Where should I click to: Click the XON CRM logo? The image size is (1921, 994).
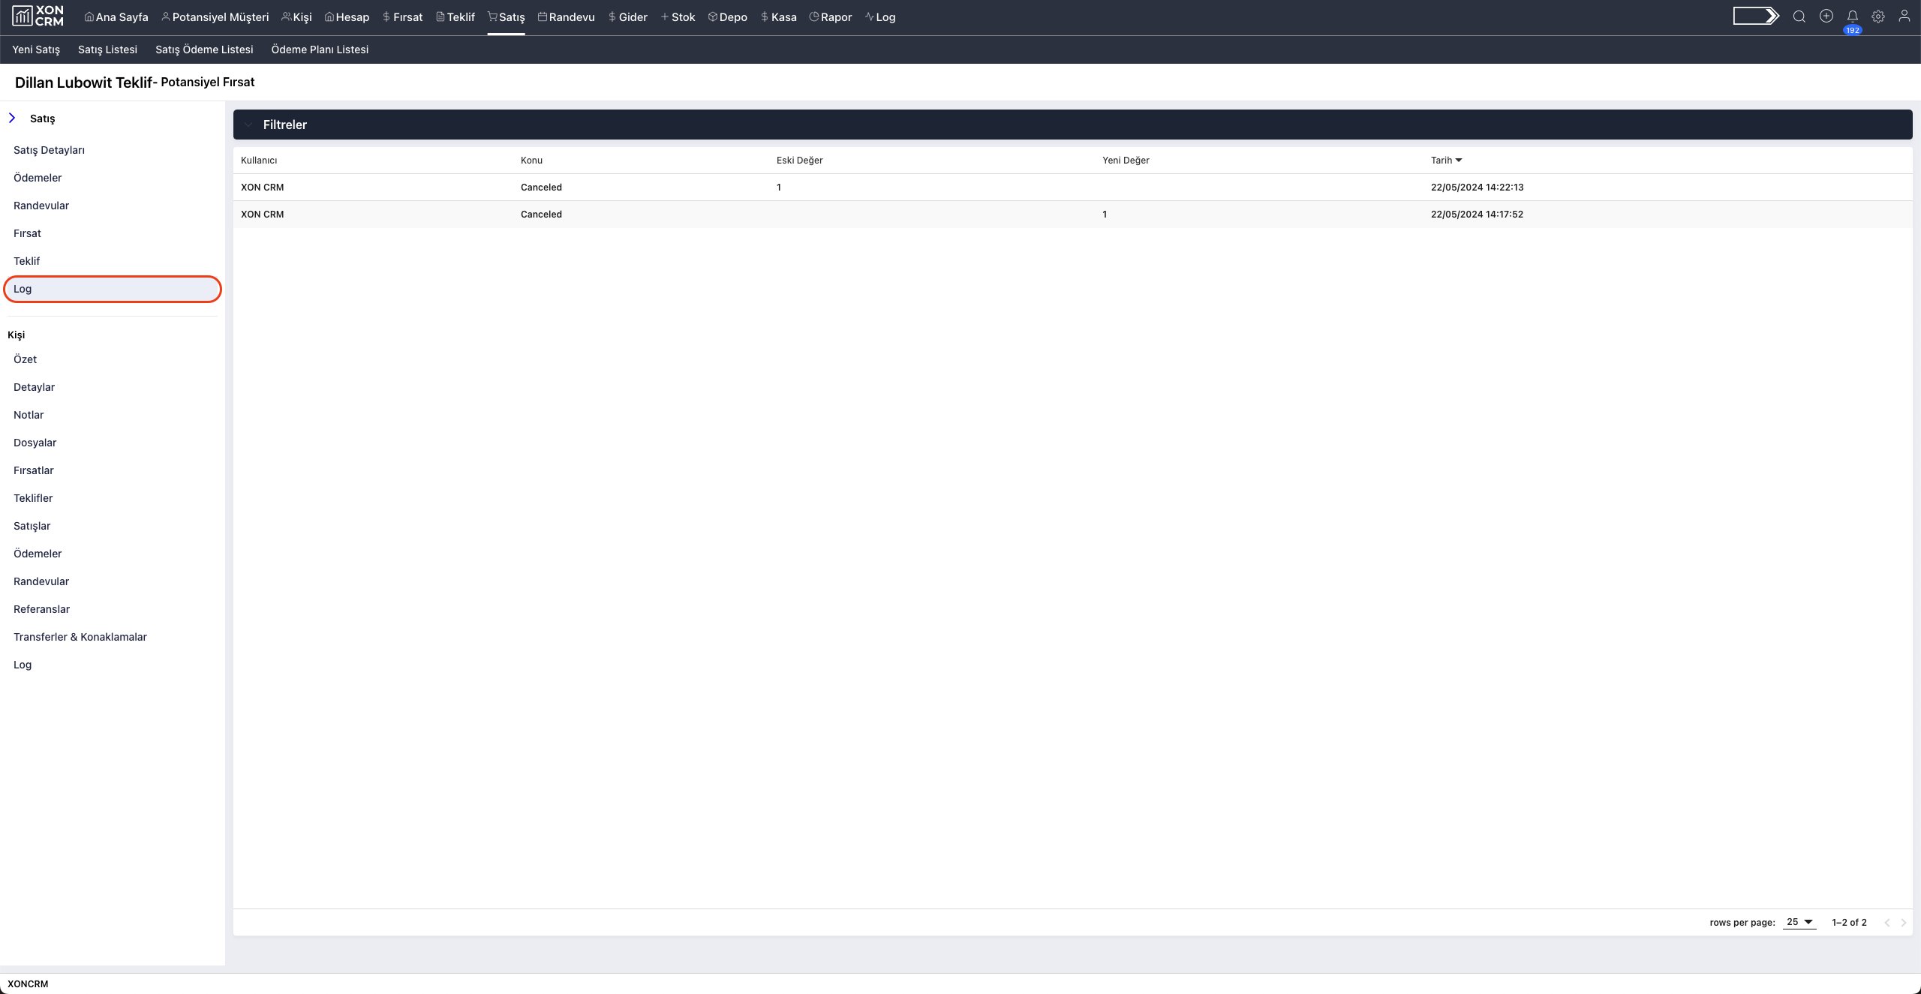(38, 17)
